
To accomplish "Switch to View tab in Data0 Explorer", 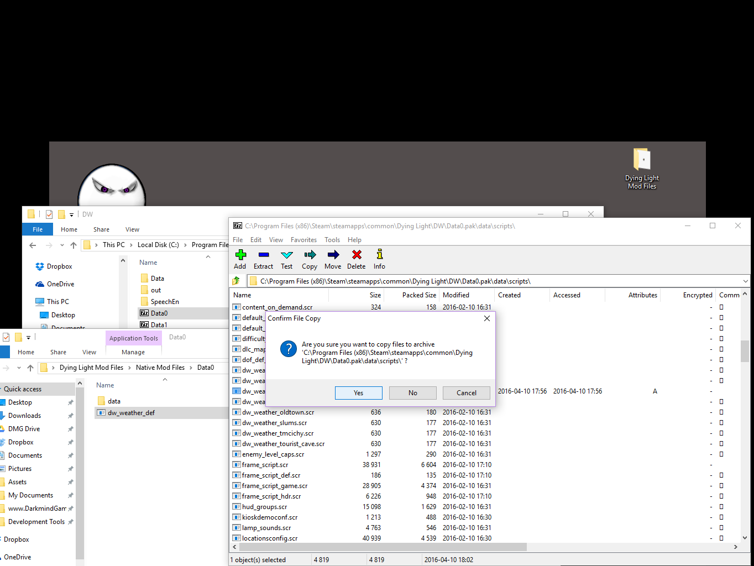I will [89, 352].
